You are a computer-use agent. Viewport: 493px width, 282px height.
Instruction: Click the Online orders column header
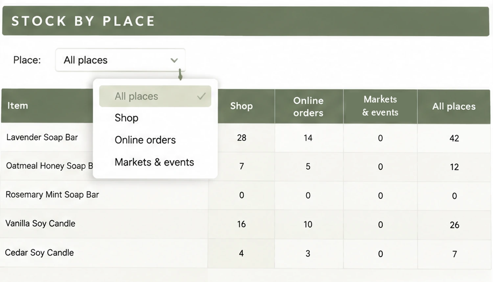(308, 106)
